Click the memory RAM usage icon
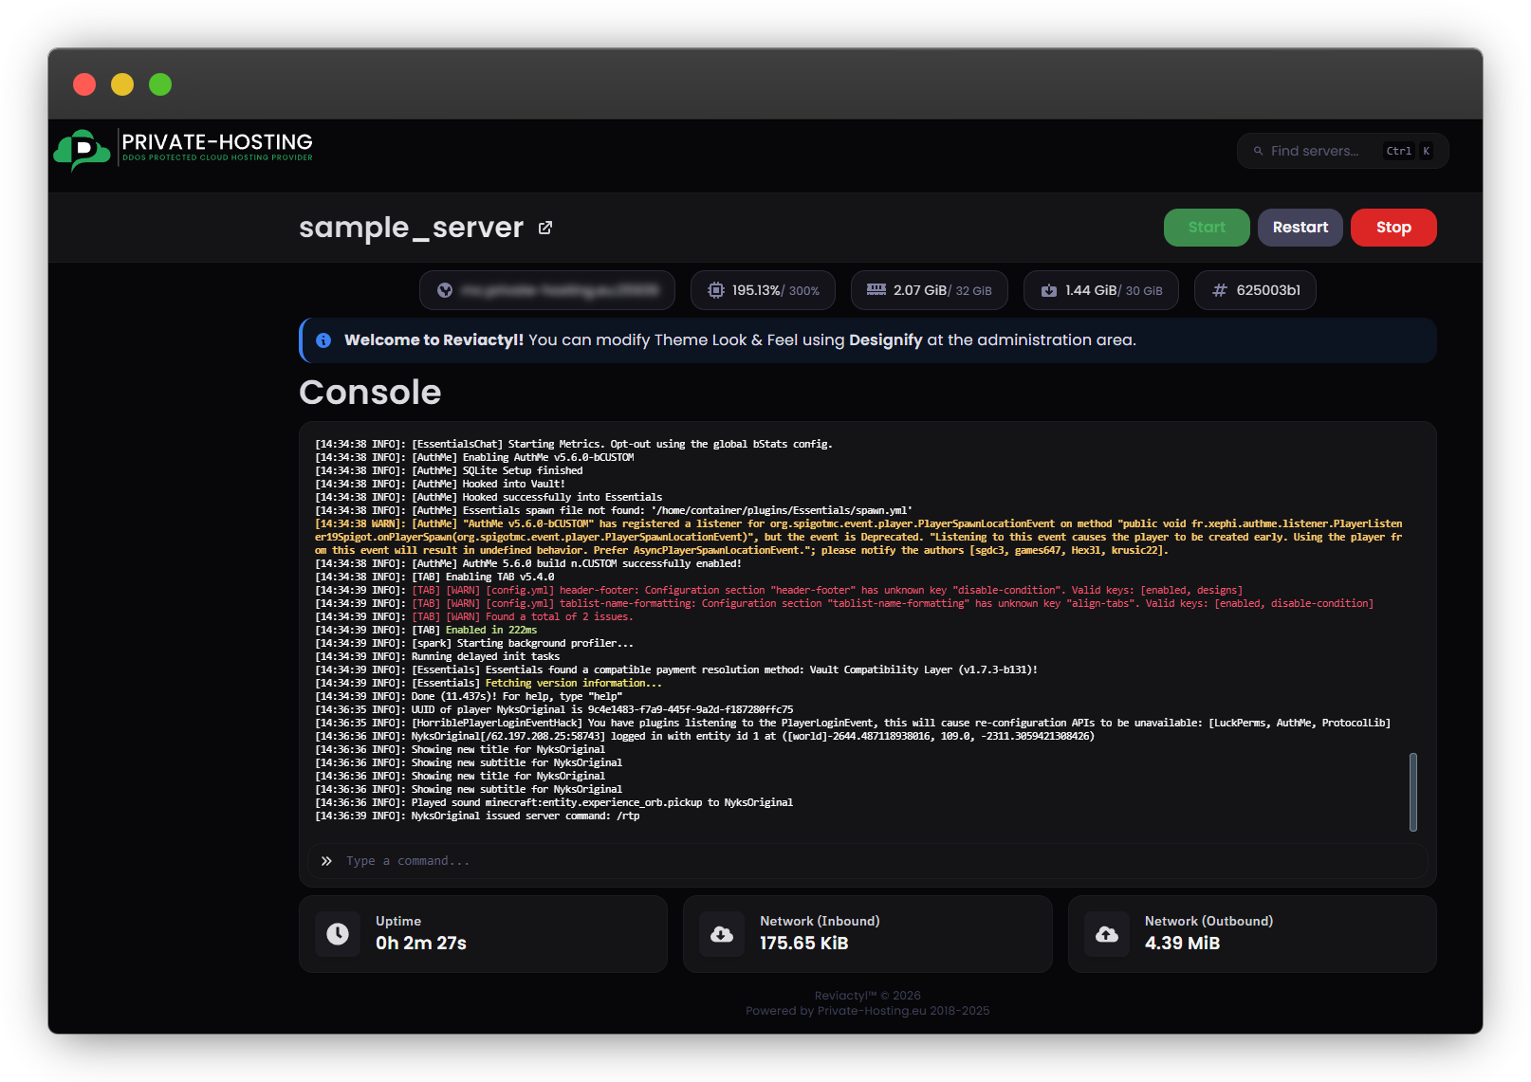The width and height of the screenshot is (1531, 1082). coord(876,290)
